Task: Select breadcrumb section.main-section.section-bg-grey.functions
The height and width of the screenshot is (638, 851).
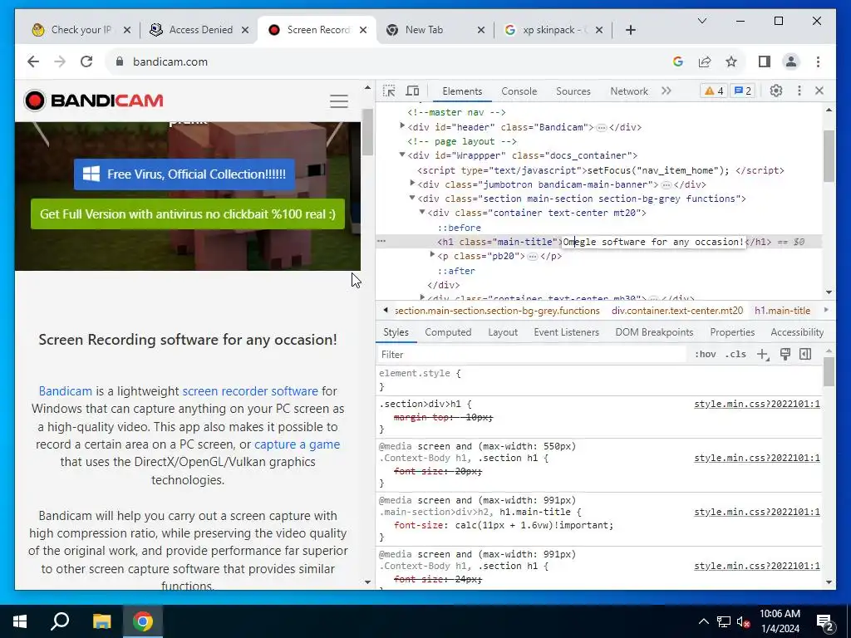Action: 497,311
